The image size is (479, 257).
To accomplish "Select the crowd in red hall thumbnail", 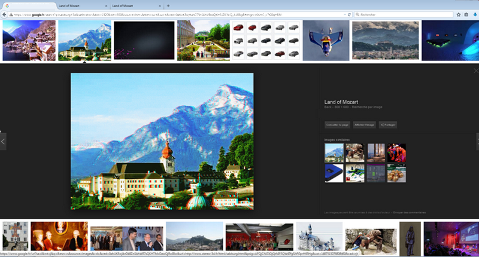I will click(259, 237).
